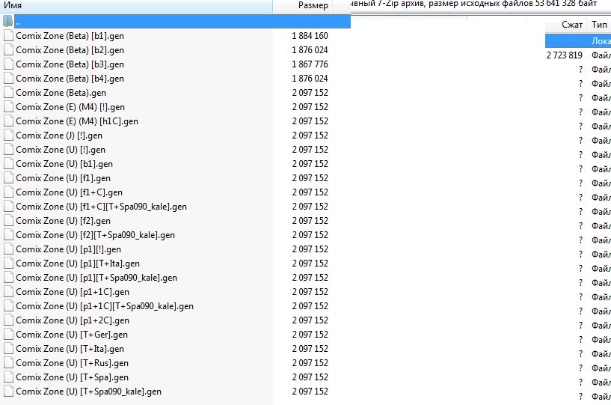This screenshot has width=611, height=405.
Task: Select file name Comix Zone (Beta) [b2].gen
Action: [70, 50]
